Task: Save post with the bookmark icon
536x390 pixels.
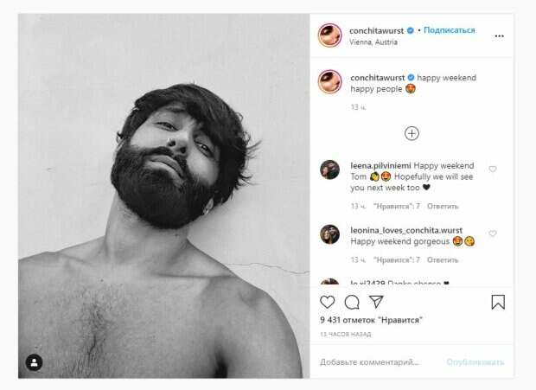Action: pos(498,302)
